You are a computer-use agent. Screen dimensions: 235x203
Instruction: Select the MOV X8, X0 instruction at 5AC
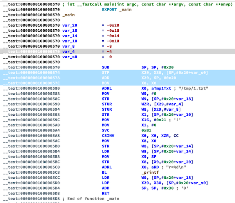click(129, 141)
